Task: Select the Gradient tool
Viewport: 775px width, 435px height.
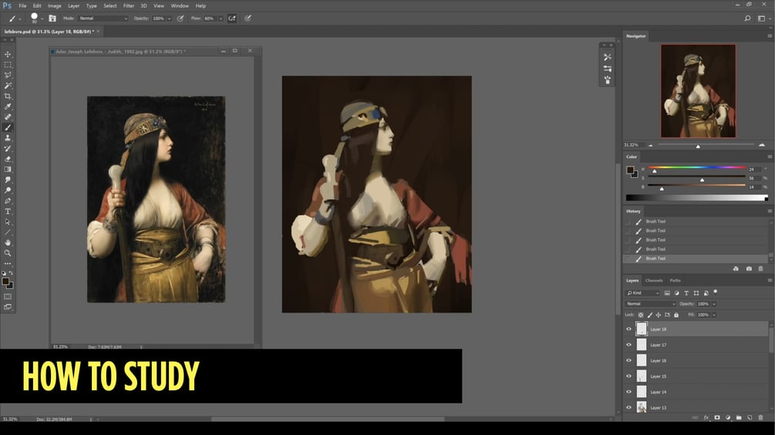Action: tap(8, 169)
